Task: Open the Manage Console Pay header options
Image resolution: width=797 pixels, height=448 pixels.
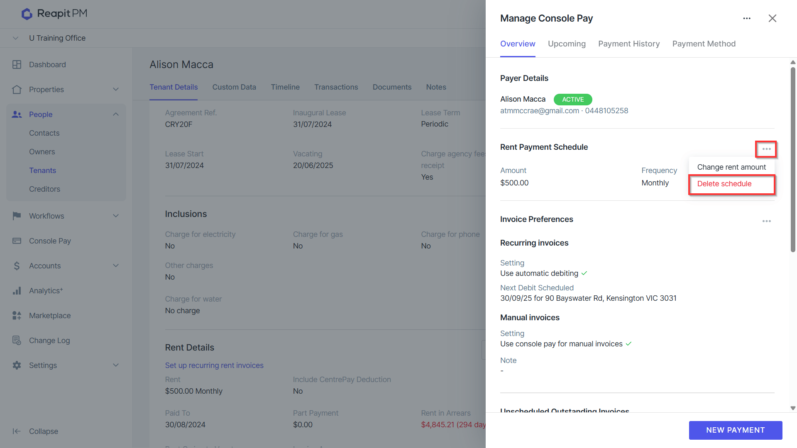Action: coord(747,18)
